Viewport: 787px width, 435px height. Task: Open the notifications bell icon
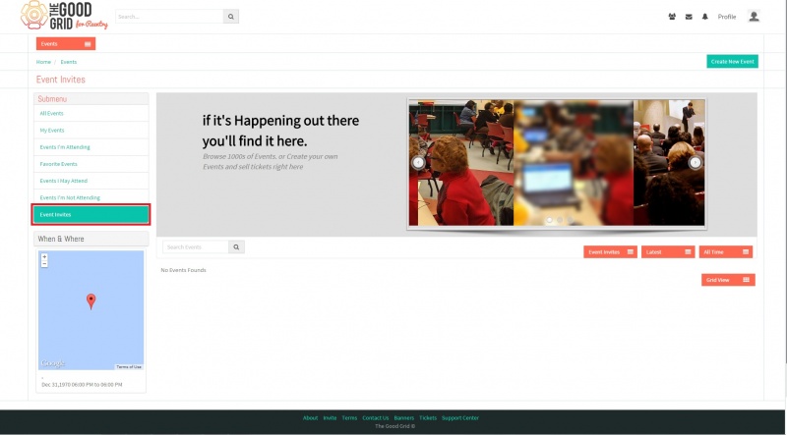(x=705, y=17)
